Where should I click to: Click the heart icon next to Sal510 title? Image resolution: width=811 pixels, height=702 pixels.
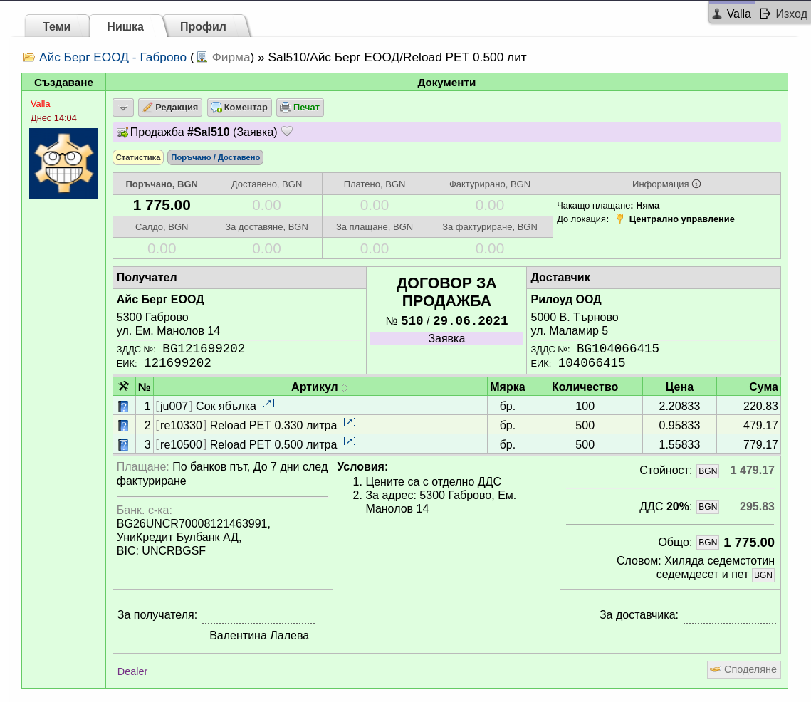click(287, 132)
